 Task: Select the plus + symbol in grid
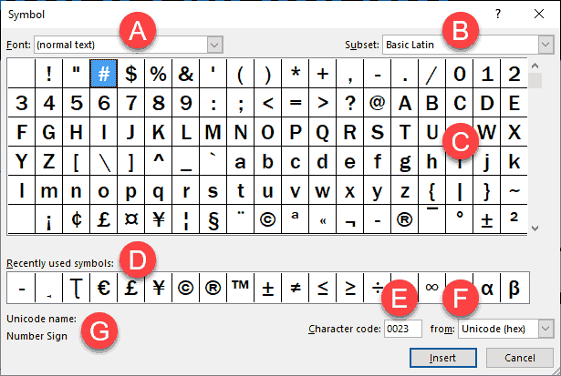pos(322,74)
